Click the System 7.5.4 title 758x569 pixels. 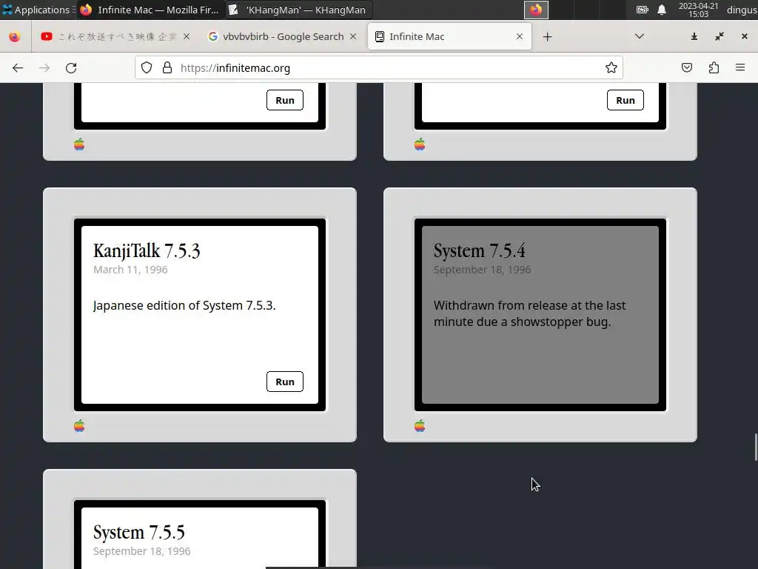pyautogui.click(x=479, y=250)
